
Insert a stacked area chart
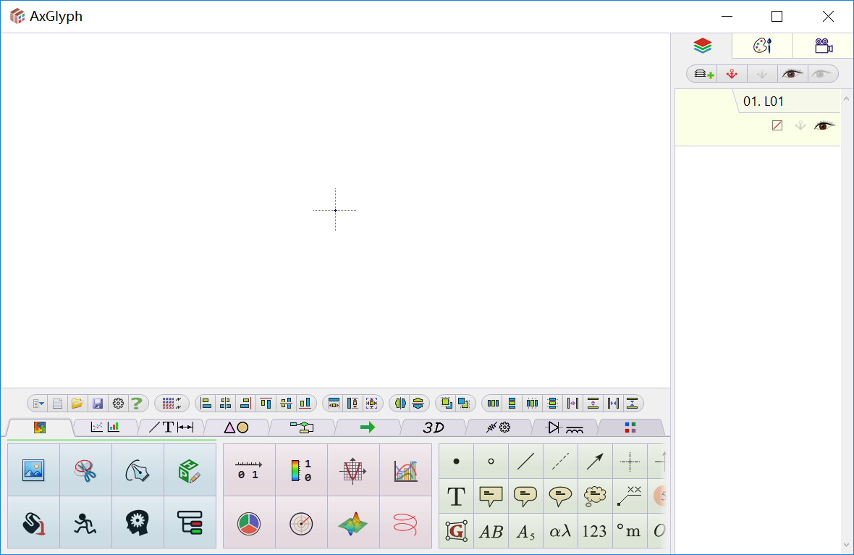(405, 470)
